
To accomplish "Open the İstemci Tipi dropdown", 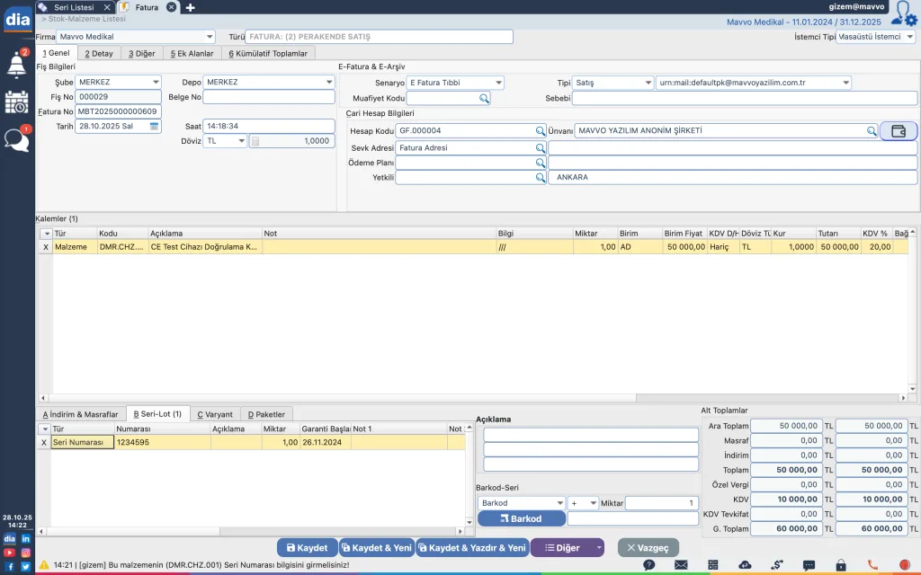I will [x=909, y=37].
